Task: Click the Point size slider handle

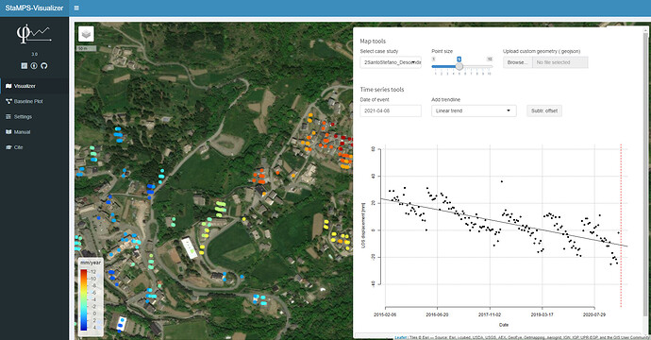Action: [459, 66]
